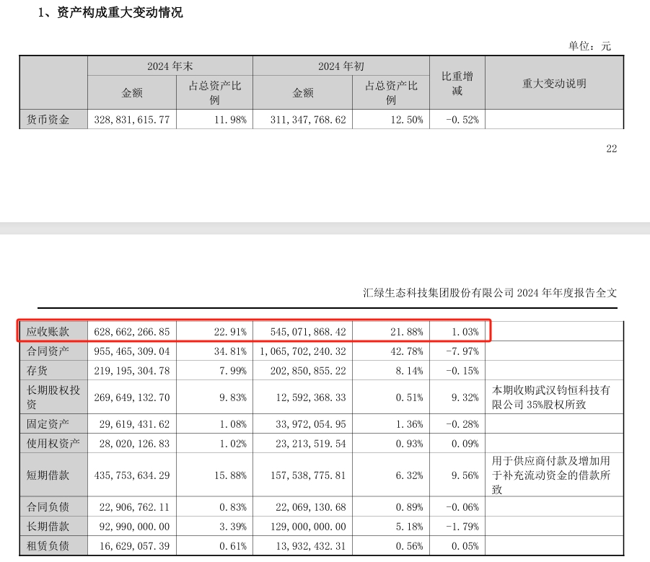Click the change value 0.05%
Screen dimensions: 650x562
(465, 546)
